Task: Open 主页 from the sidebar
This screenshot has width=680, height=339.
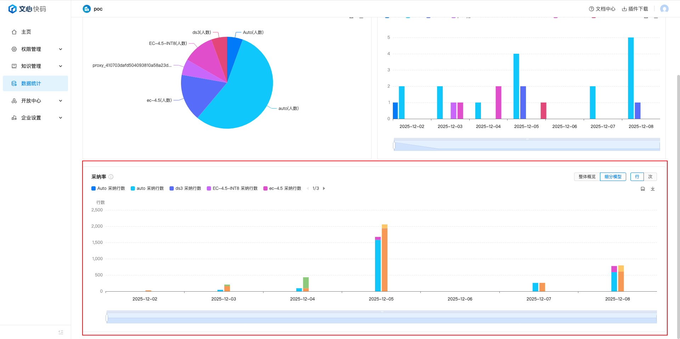Action: (26, 32)
